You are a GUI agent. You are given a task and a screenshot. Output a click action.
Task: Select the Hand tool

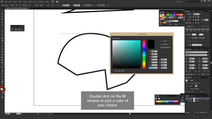2,82
